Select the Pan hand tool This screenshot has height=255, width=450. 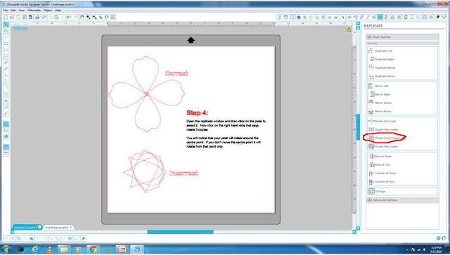tap(82, 17)
